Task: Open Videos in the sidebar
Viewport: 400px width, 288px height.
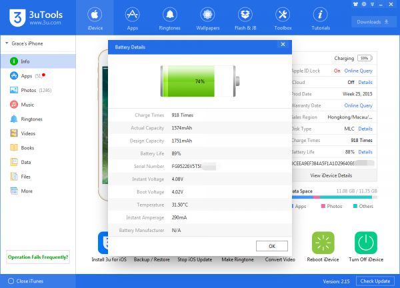Action: point(38,133)
